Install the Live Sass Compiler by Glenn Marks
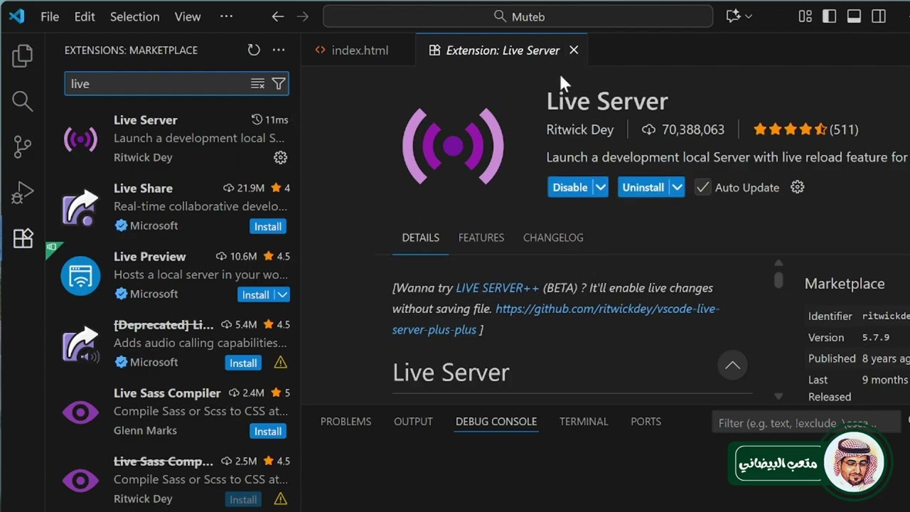Image resolution: width=910 pixels, height=512 pixels. (268, 431)
